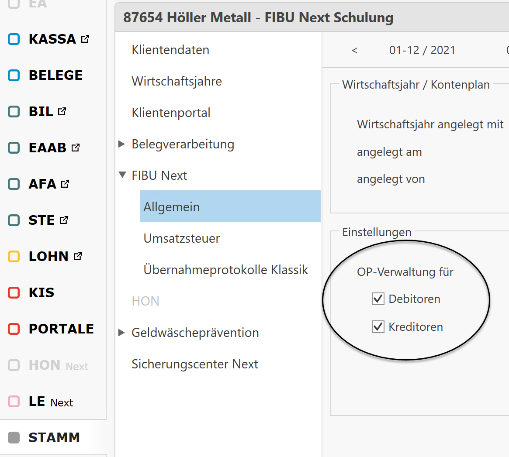Toggle the Kreditoren checkbox

(x=377, y=326)
